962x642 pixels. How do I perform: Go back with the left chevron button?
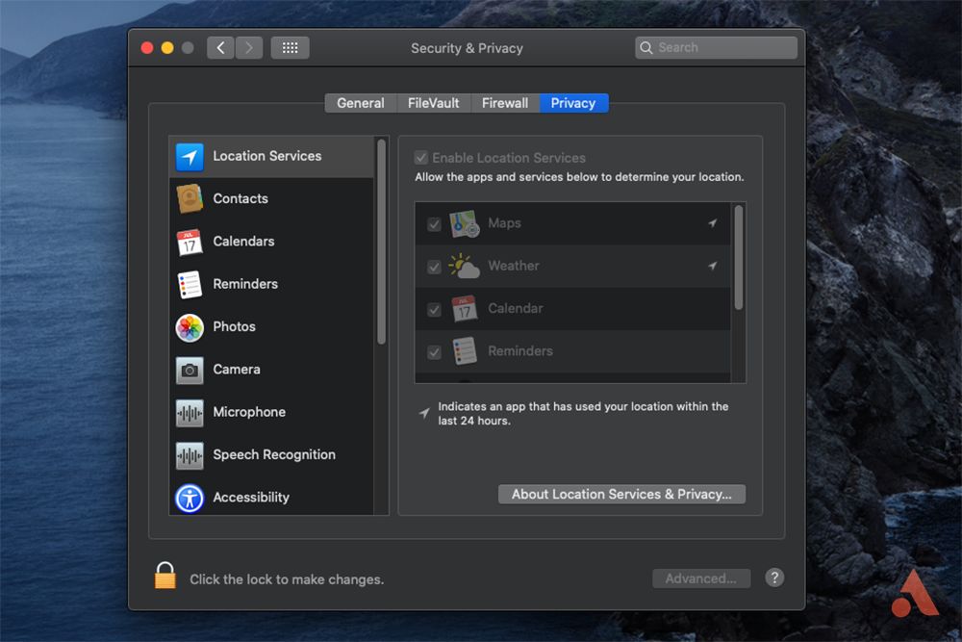(220, 48)
